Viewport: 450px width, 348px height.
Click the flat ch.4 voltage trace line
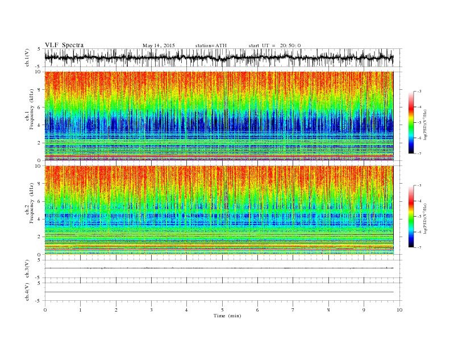tap(219, 292)
